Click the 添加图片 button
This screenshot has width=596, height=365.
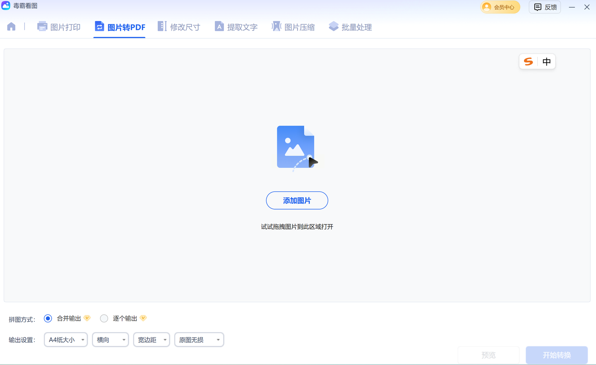[x=297, y=200]
